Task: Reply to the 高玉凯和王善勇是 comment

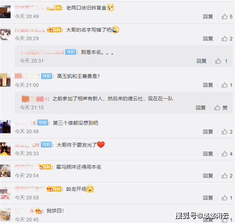Action: 208,85
